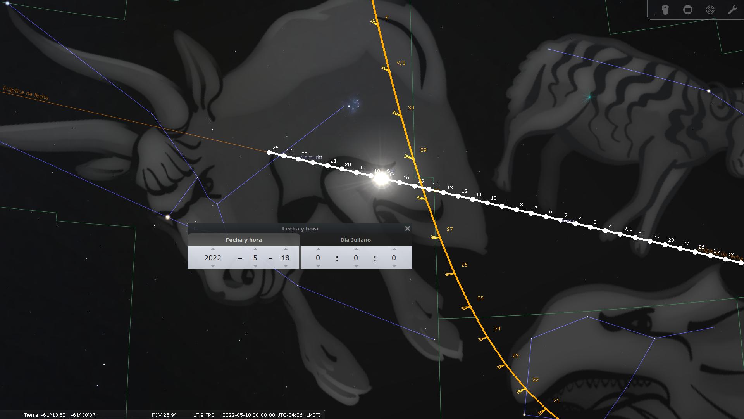
Task: Increase the month with the up arrow
Action: (x=255, y=249)
